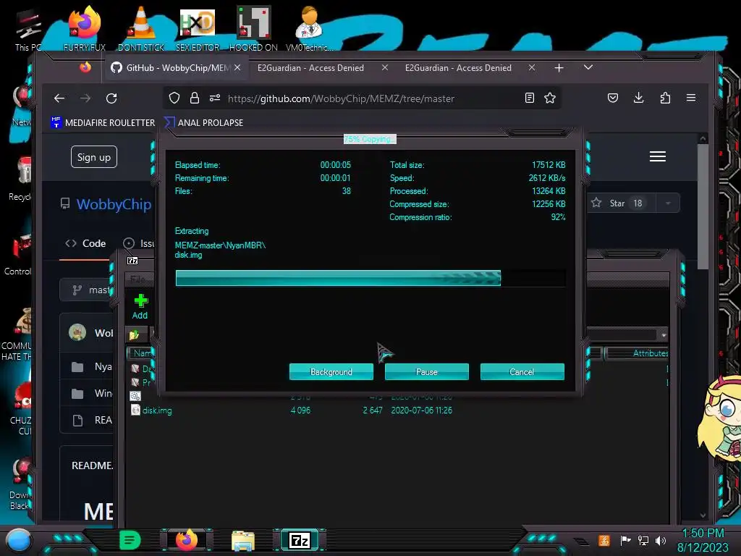Open site permissions icon in the URL bar
This screenshot has height=556, width=741.
click(x=214, y=98)
